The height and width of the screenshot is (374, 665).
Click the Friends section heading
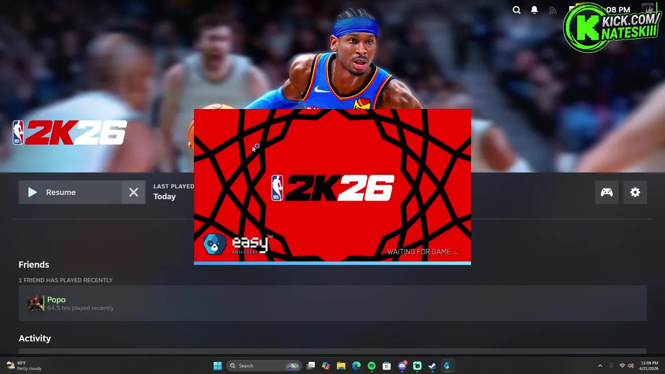coord(34,264)
